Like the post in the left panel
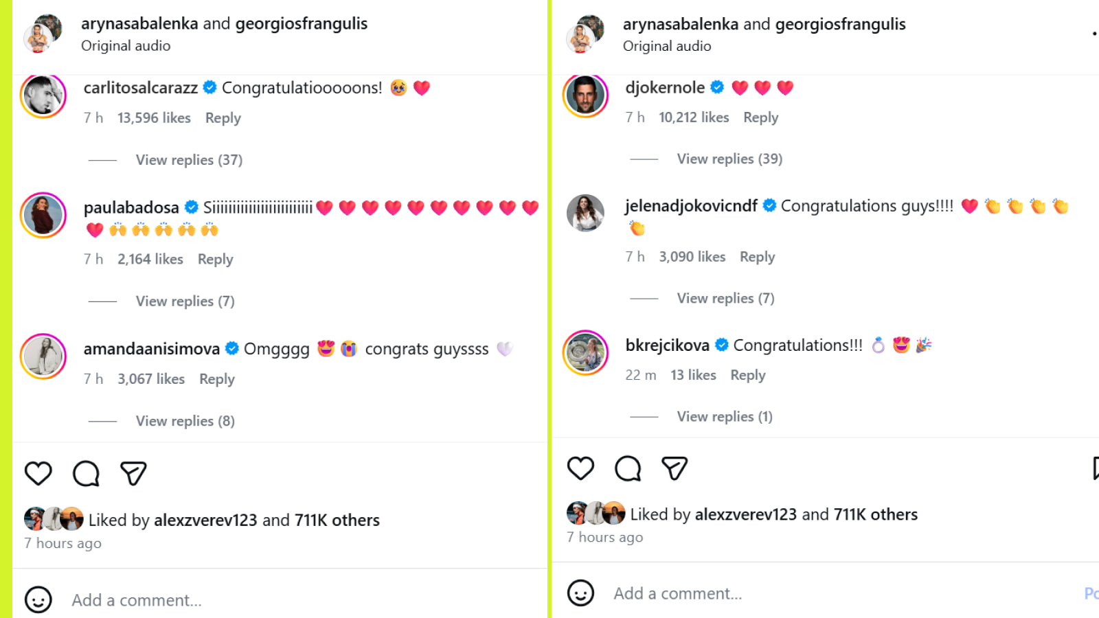This screenshot has height=618, width=1099. coord(38,473)
